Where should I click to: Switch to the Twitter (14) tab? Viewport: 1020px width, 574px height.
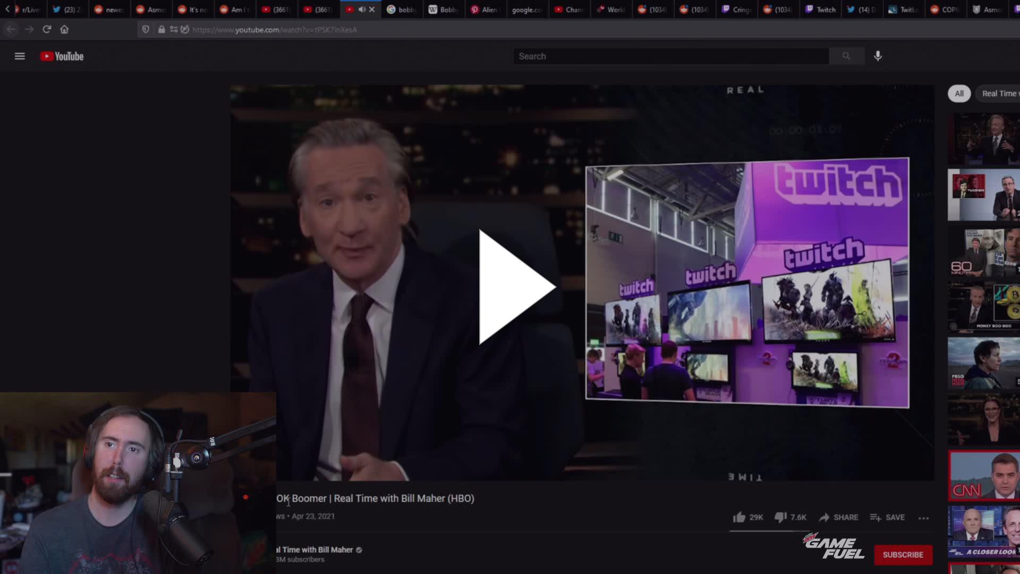click(862, 10)
